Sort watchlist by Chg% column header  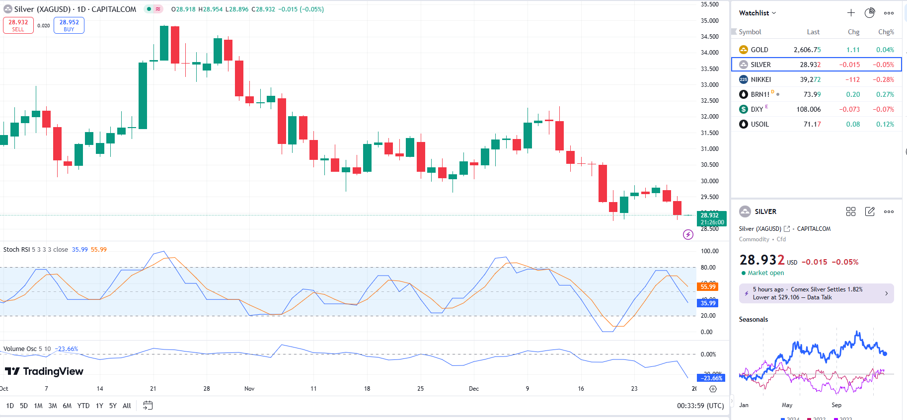click(x=886, y=32)
